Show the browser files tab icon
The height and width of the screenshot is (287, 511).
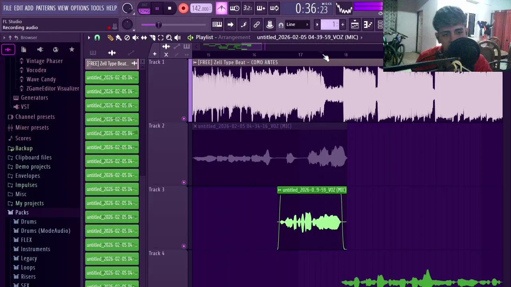[x=24, y=49]
